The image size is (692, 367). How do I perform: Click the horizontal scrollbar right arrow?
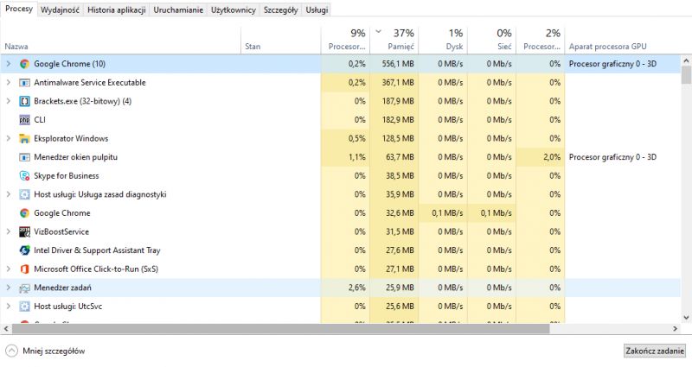676,329
